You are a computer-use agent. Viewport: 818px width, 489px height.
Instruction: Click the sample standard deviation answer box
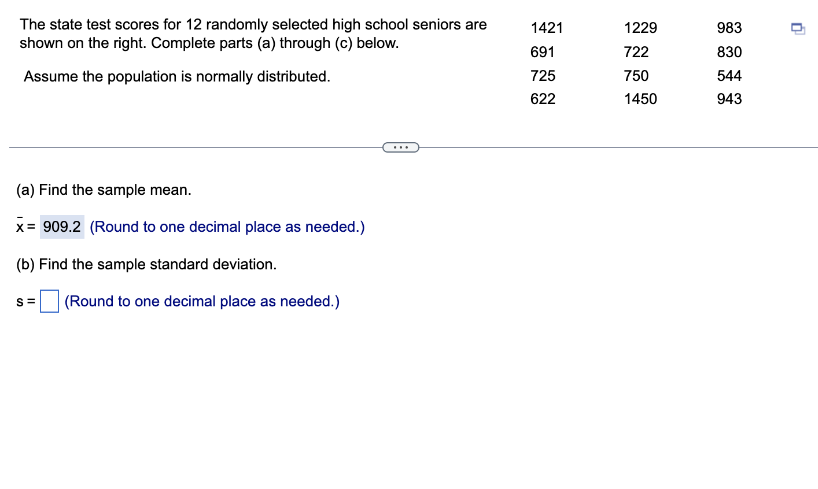[48, 301]
